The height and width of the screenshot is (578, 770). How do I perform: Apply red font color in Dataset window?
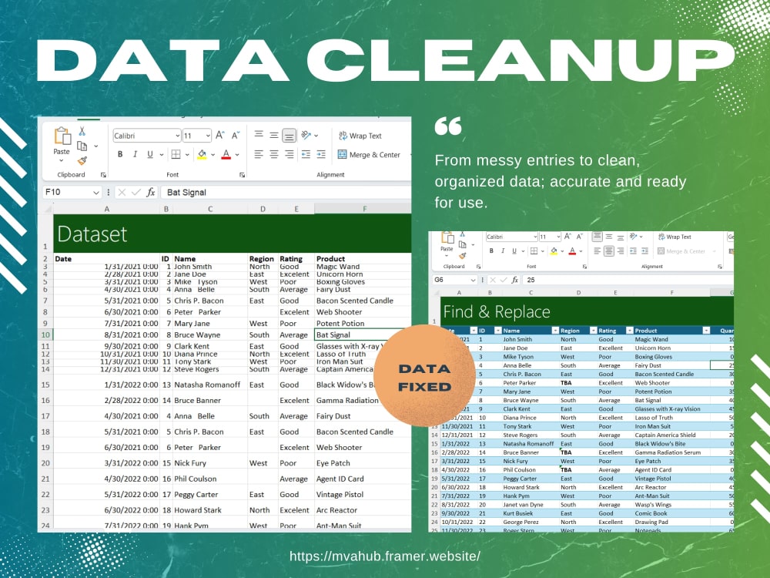coord(226,154)
